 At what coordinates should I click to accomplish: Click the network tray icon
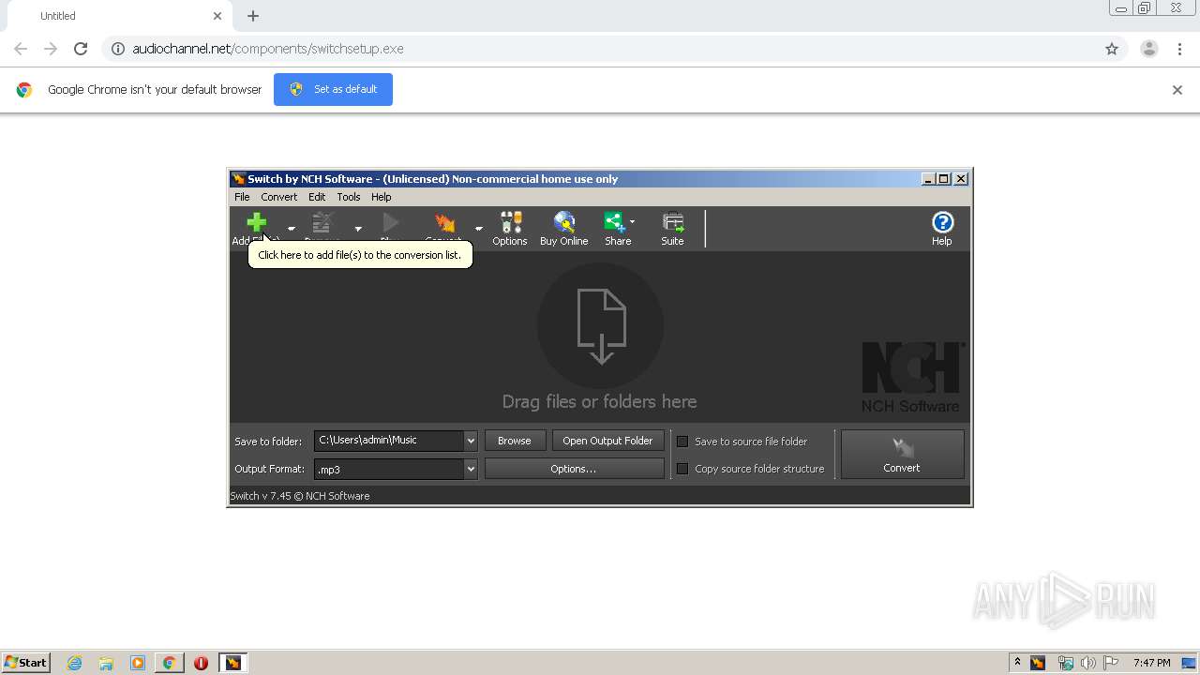pos(1065,663)
